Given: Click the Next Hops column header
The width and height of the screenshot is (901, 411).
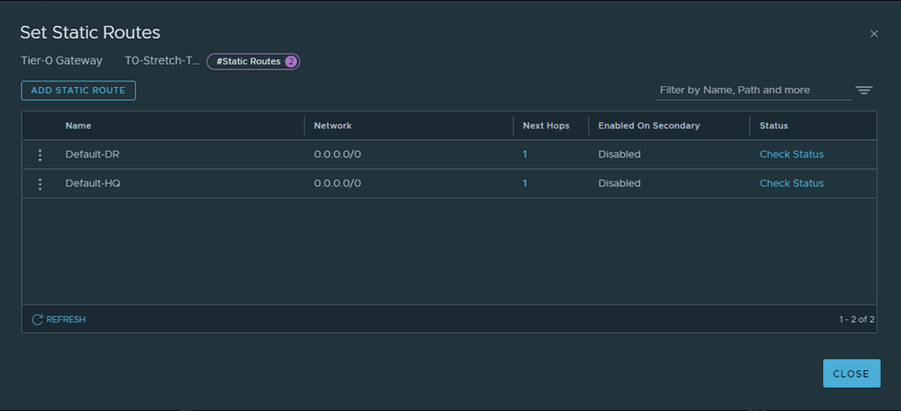Looking at the screenshot, I should (x=545, y=126).
